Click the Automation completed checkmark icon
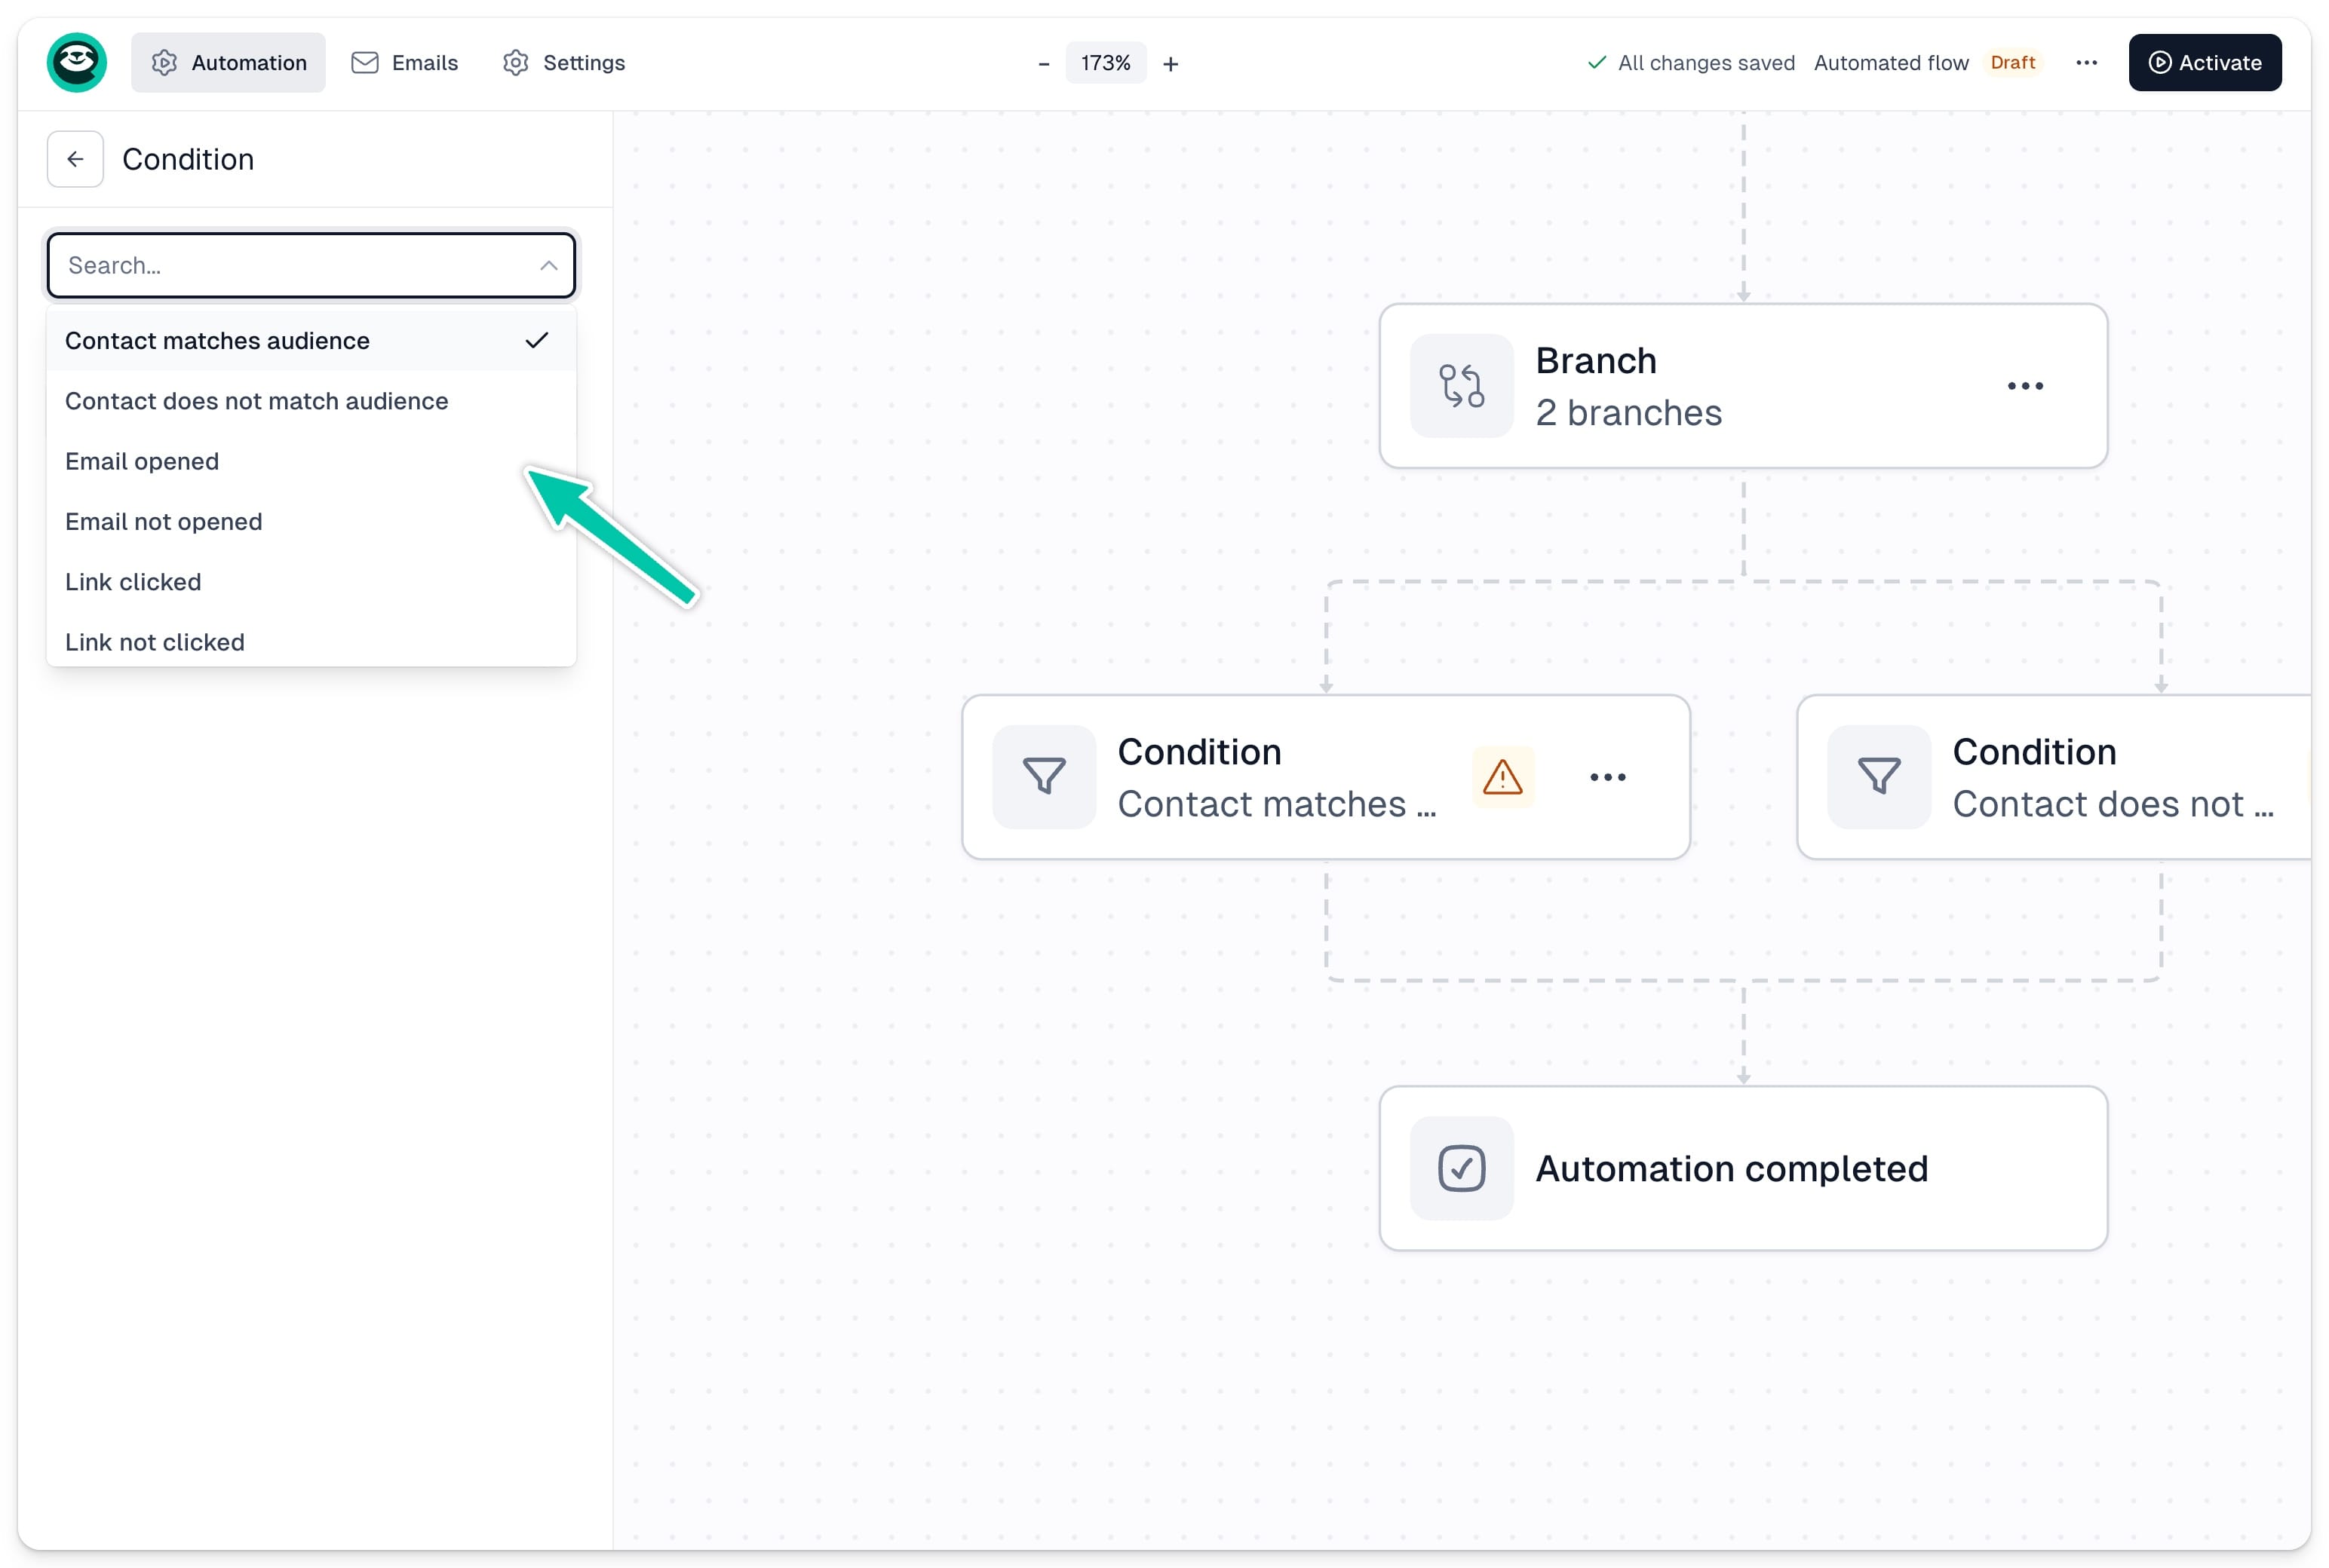The width and height of the screenshot is (2329, 1568). click(1461, 1168)
